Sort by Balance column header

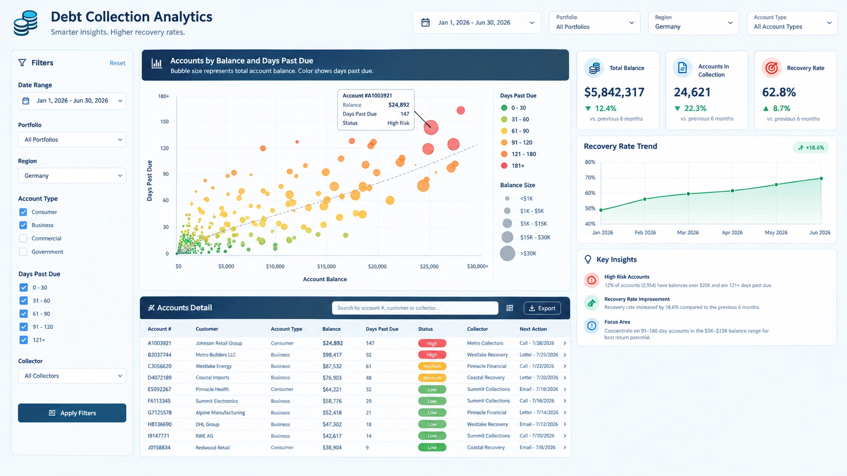(331, 329)
